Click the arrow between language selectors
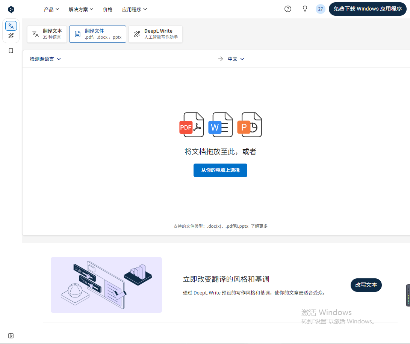 221,59
